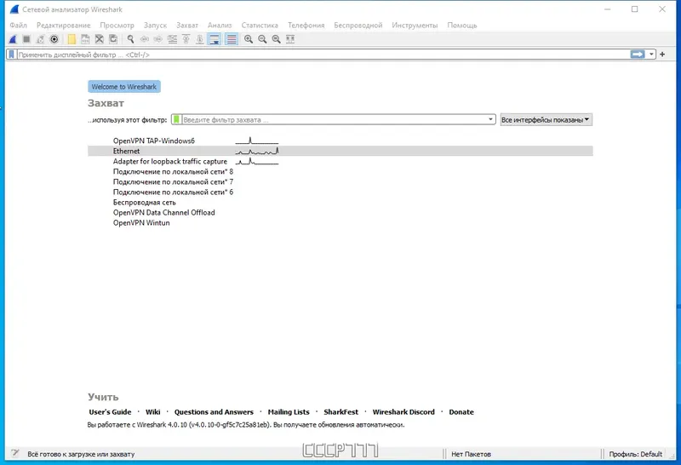Viewport: 681px width, 465px height.
Task: Expand capture filter dropdown arrow
Action: pos(490,119)
